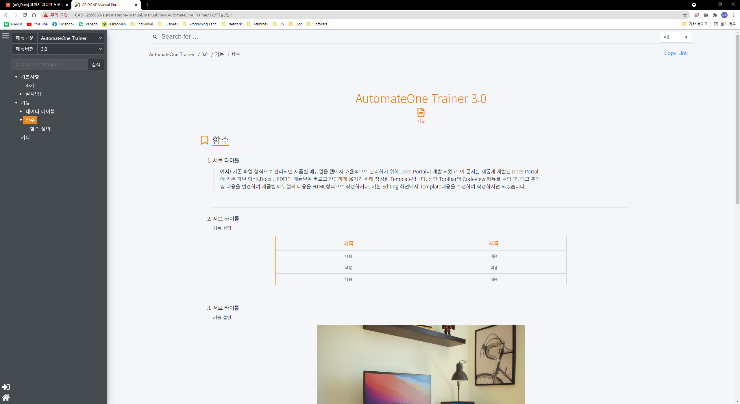Screen dimensions: 740x404
Task: Open the 제품구분 AutomateOne Trainer dropdown
Action: click(x=71, y=38)
